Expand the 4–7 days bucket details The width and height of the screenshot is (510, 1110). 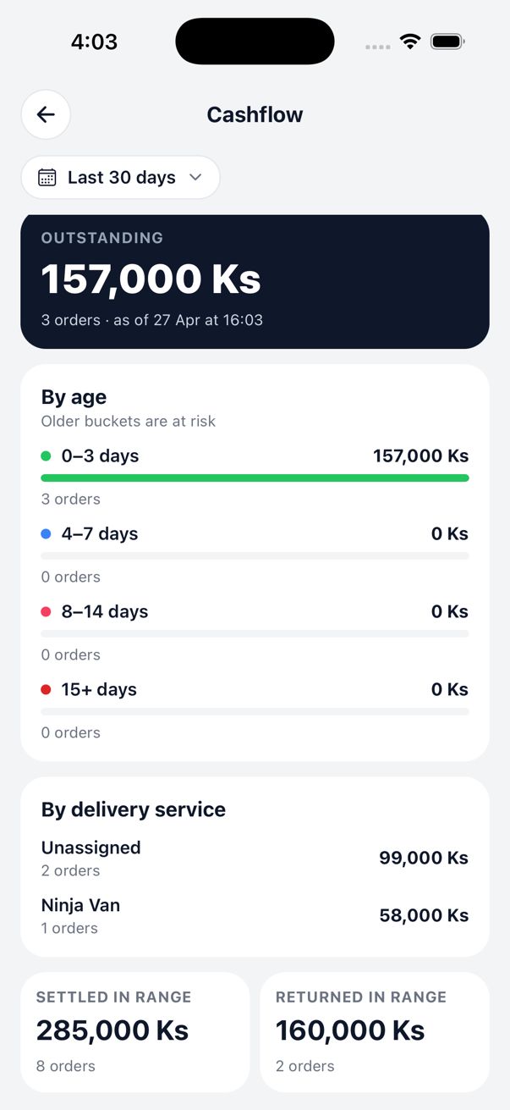point(254,533)
